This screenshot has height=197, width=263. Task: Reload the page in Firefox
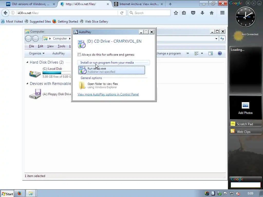pyautogui.click(x=122, y=13)
